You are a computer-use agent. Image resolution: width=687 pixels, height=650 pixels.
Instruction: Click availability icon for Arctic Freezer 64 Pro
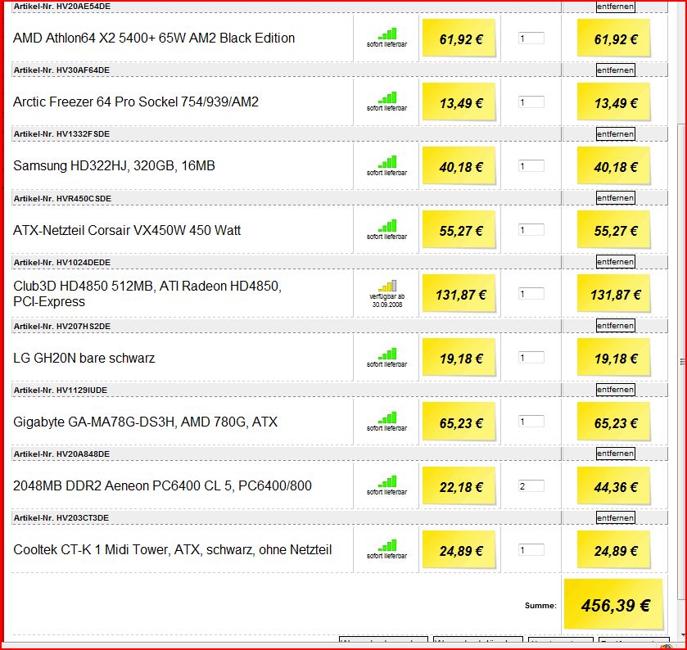[x=387, y=97]
